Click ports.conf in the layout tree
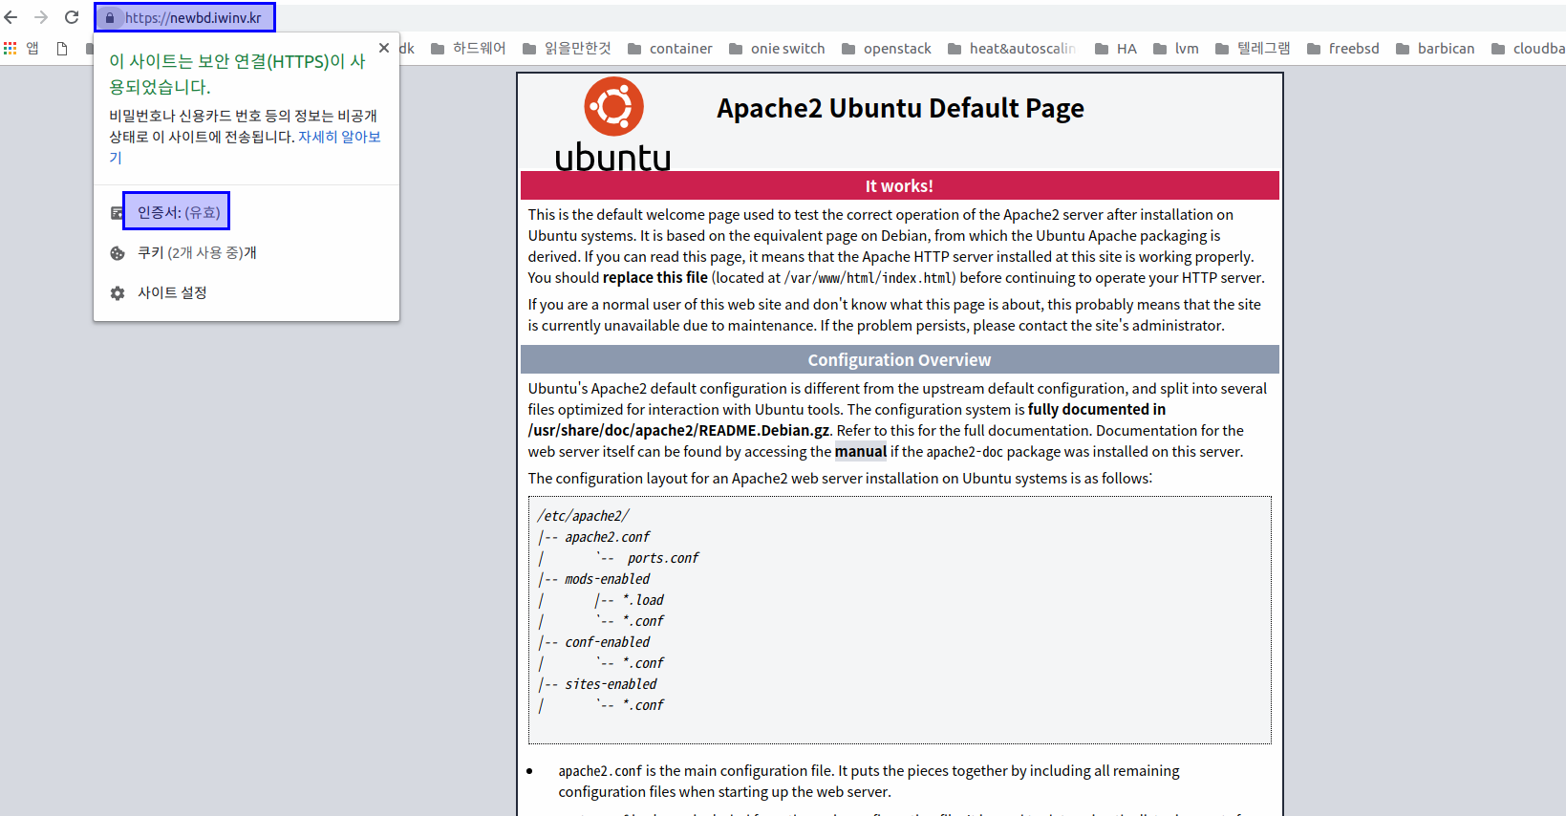Screen dimensions: 1566x816 click(663, 558)
